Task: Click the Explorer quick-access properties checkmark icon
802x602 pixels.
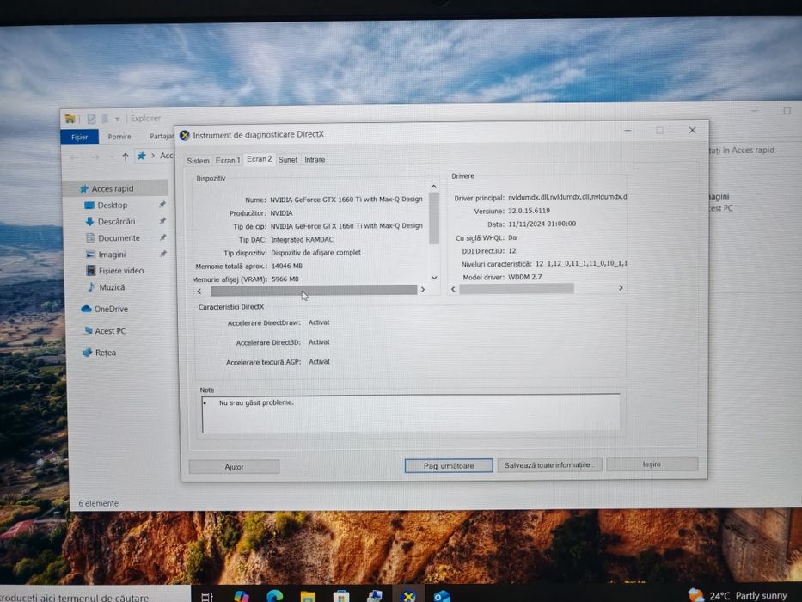Action: coord(91,119)
